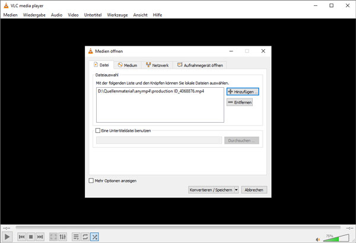Screen dimensions: 356x243
Task: Set the volume on the volume slider
Action: 336,238
